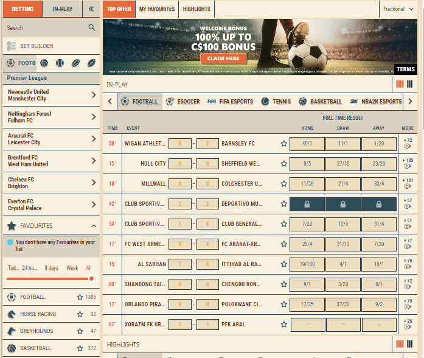424x358 pixels.
Task: Select the rugby ball icon in sports strip
Action: click(x=75, y=63)
